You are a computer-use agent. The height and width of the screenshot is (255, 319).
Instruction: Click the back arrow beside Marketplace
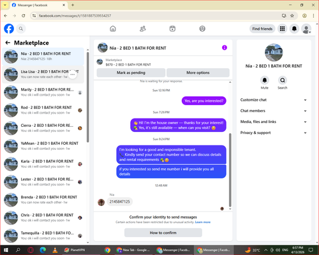click(x=8, y=43)
